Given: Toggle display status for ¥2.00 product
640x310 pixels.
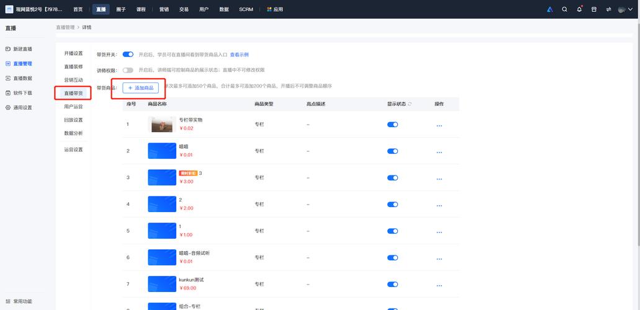Looking at the screenshot, I should coord(393,205).
